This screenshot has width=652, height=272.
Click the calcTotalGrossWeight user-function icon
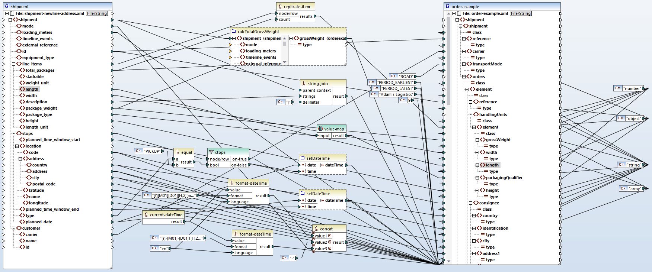234,32
